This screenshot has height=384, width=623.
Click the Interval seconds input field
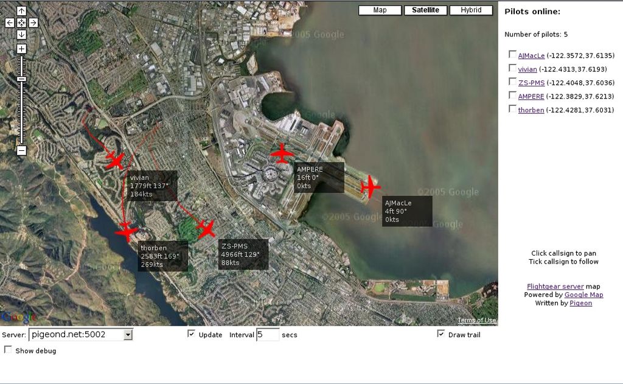267,335
